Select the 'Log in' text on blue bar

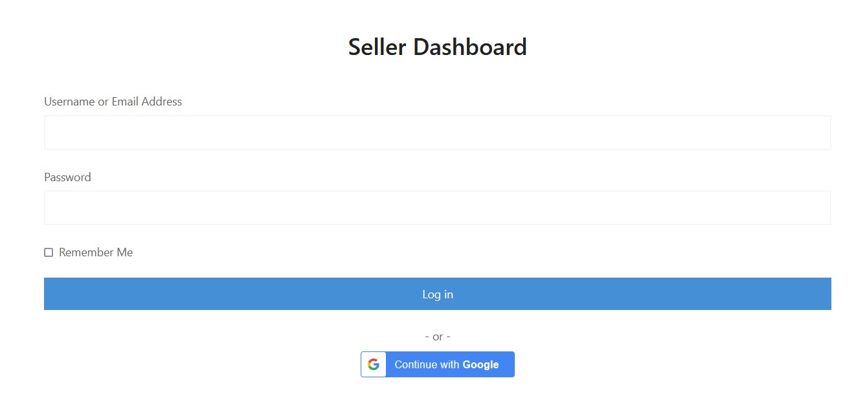[x=438, y=294]
